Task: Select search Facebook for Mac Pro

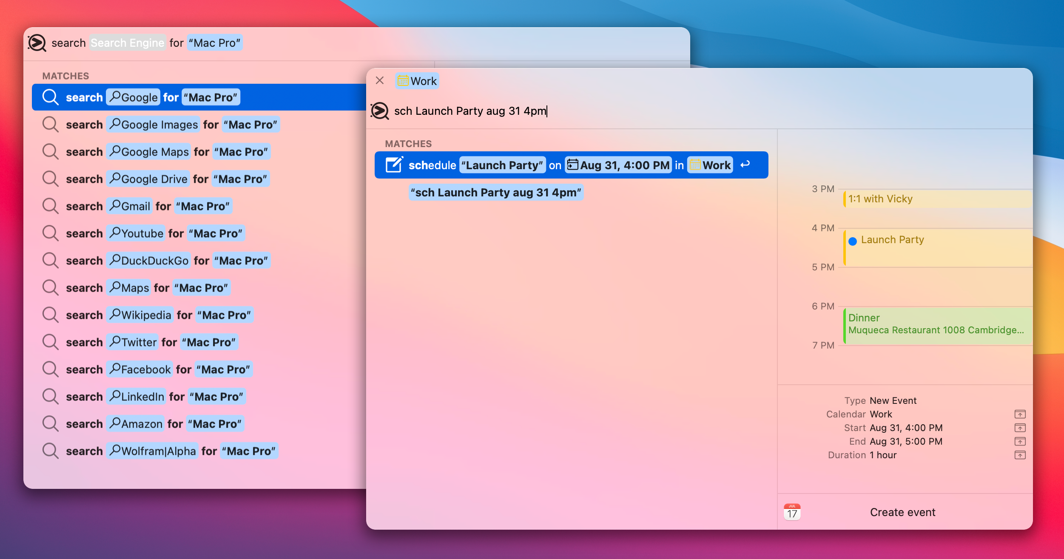Action: pyautogui.click(x=199, y=369)
